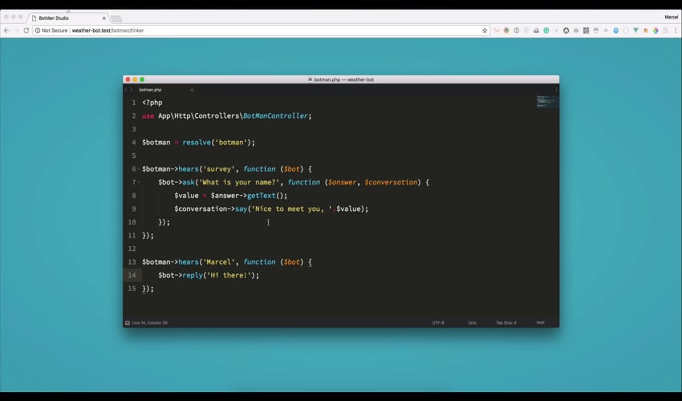682x401 pixels.
Task: Open the Tab Size: 4 selector
Action: 506,322
